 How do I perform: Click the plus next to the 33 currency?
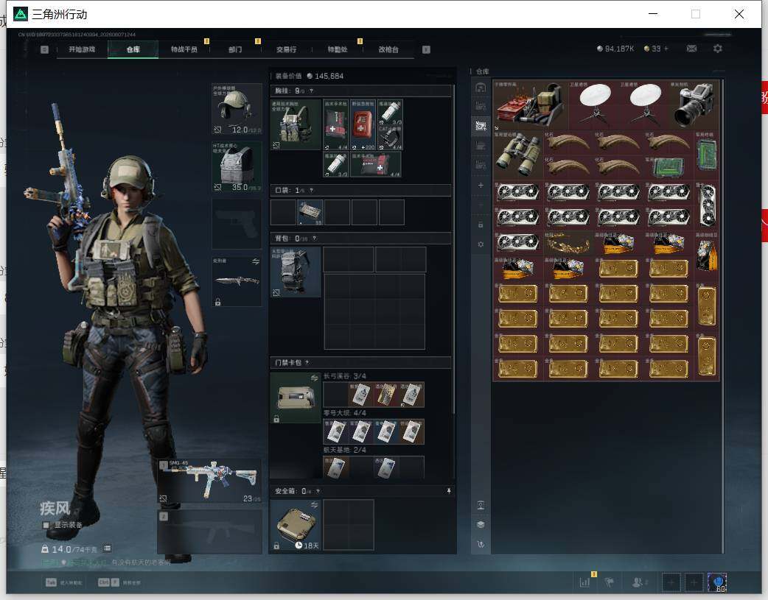coord(666,49)
